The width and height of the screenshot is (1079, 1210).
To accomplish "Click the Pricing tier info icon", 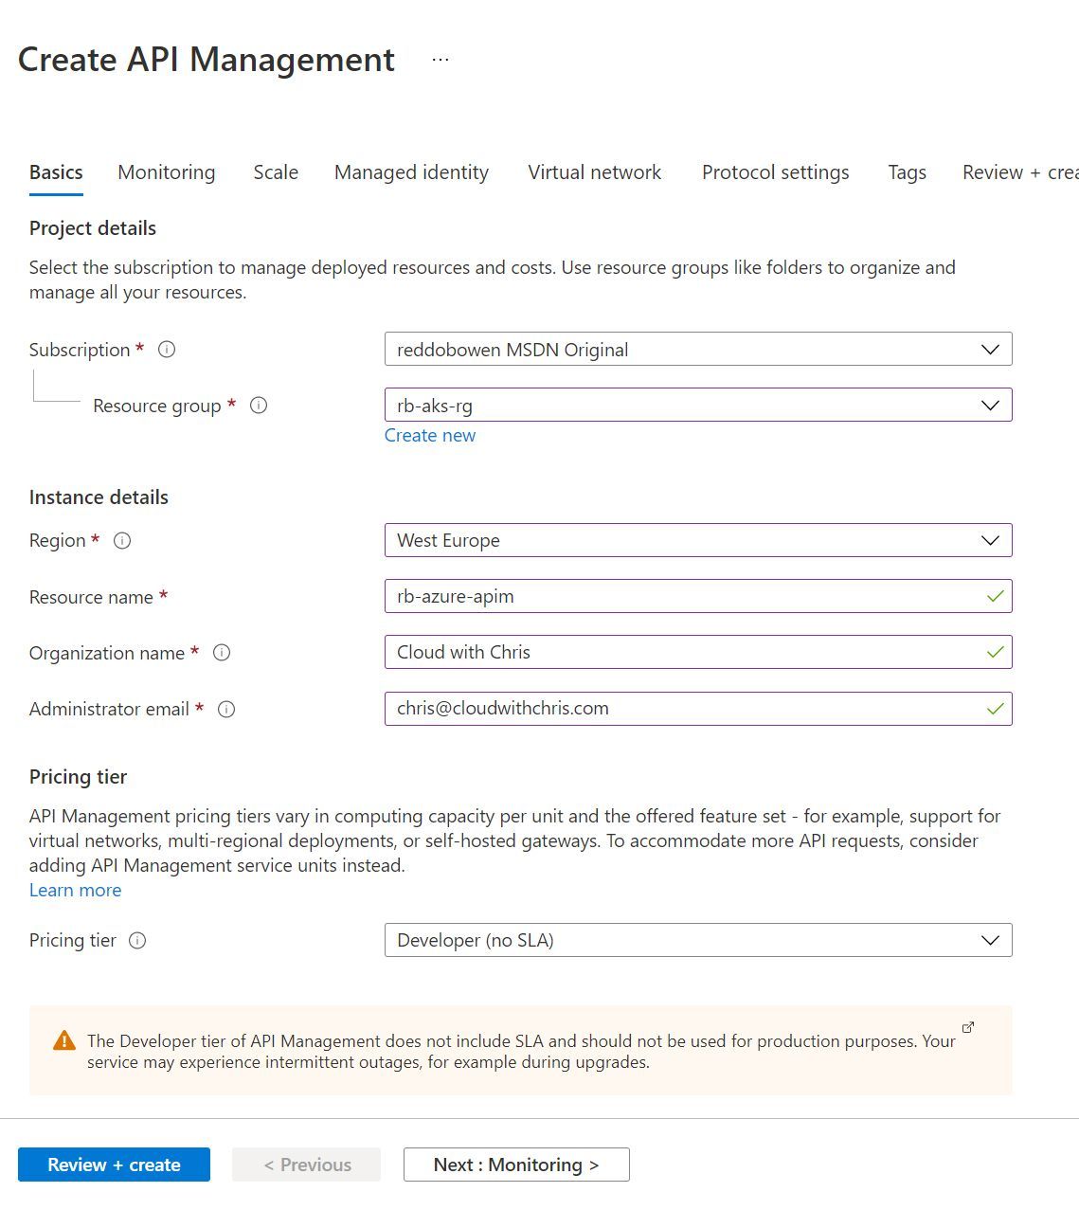I will (x=137, y=941).
